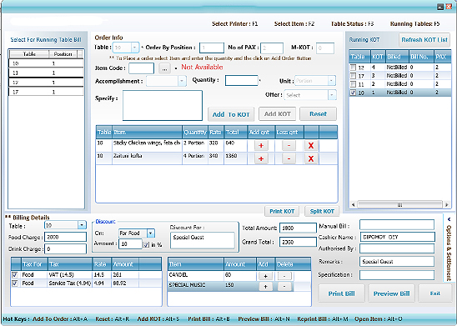The height and width of the screenshot is (326, 457).
Task: Focus the Item Code input field
Action: (142, 68)
